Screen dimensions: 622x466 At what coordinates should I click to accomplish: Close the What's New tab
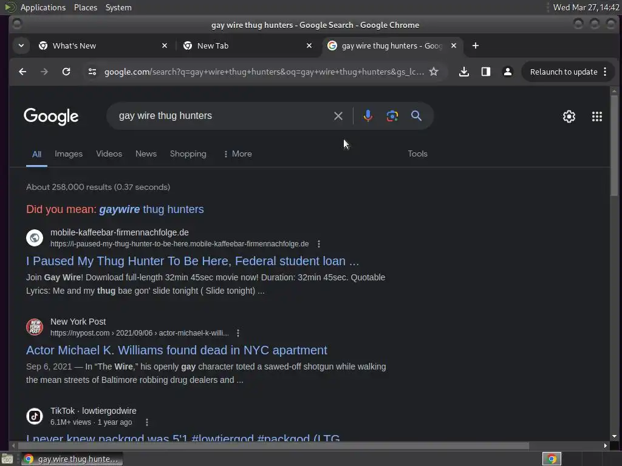tap(165, 46)
